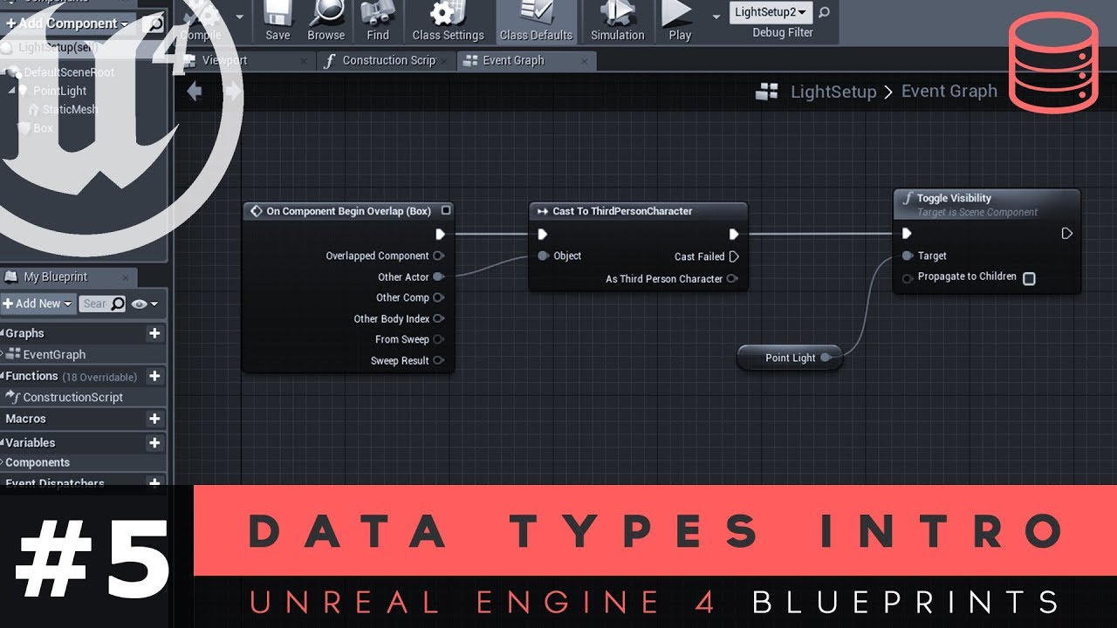Add a new graph with plus
The width and height of the screenshot is (1117, 628).
154,333
